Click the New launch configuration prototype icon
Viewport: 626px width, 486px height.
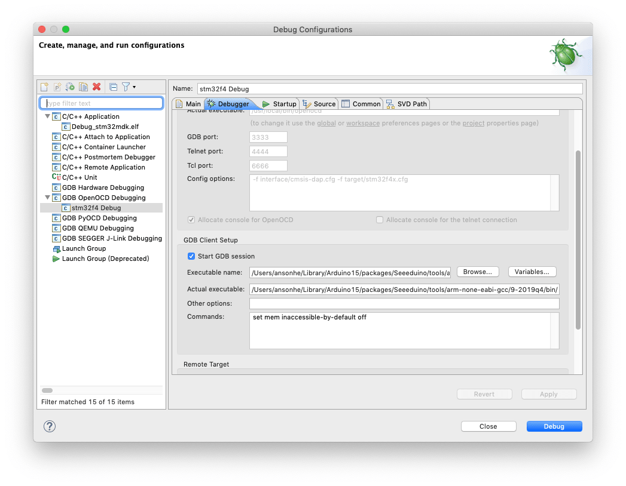(57, 87)
